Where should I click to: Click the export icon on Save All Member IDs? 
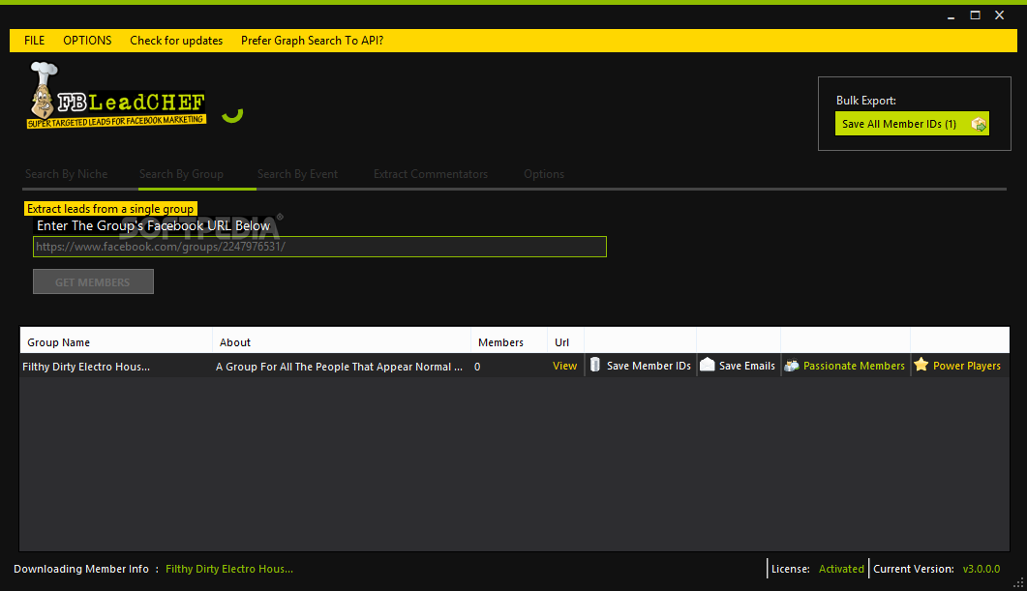pyautogui.click(x=979, y=125)
